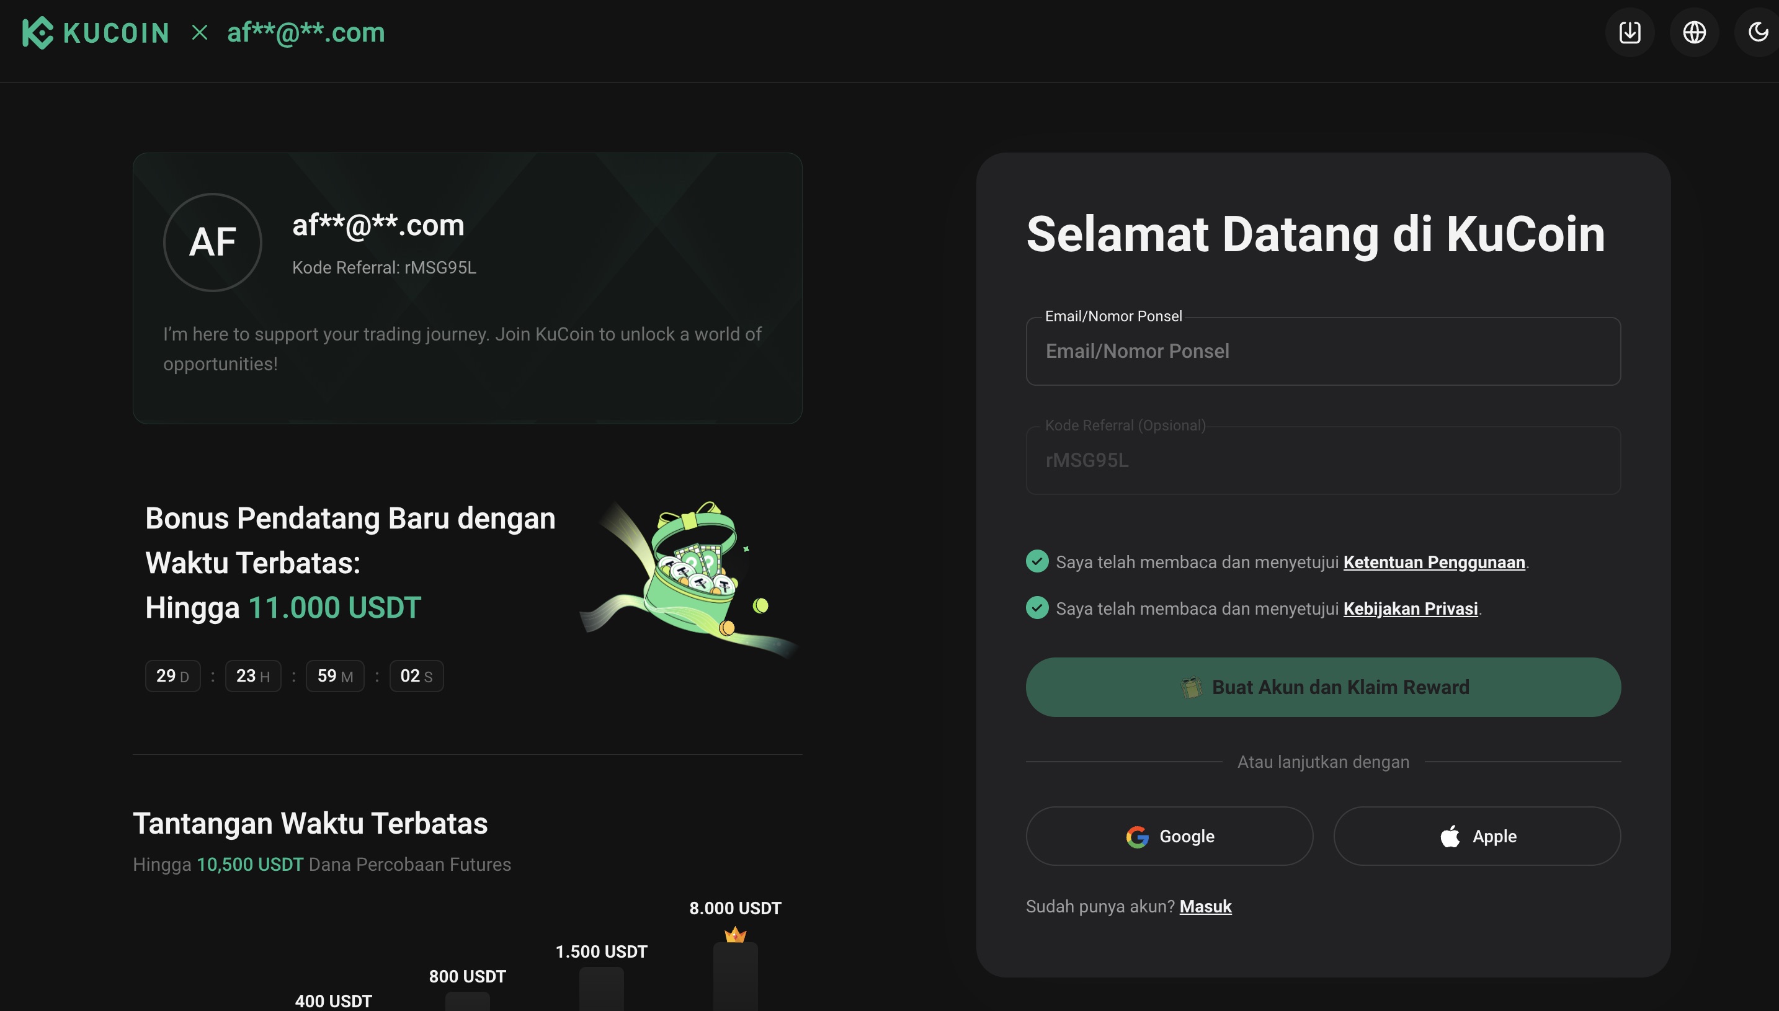
Task: Uncheck the Ketentuan Penggunaan agreement checkbox
Action: coord(1036,561)
